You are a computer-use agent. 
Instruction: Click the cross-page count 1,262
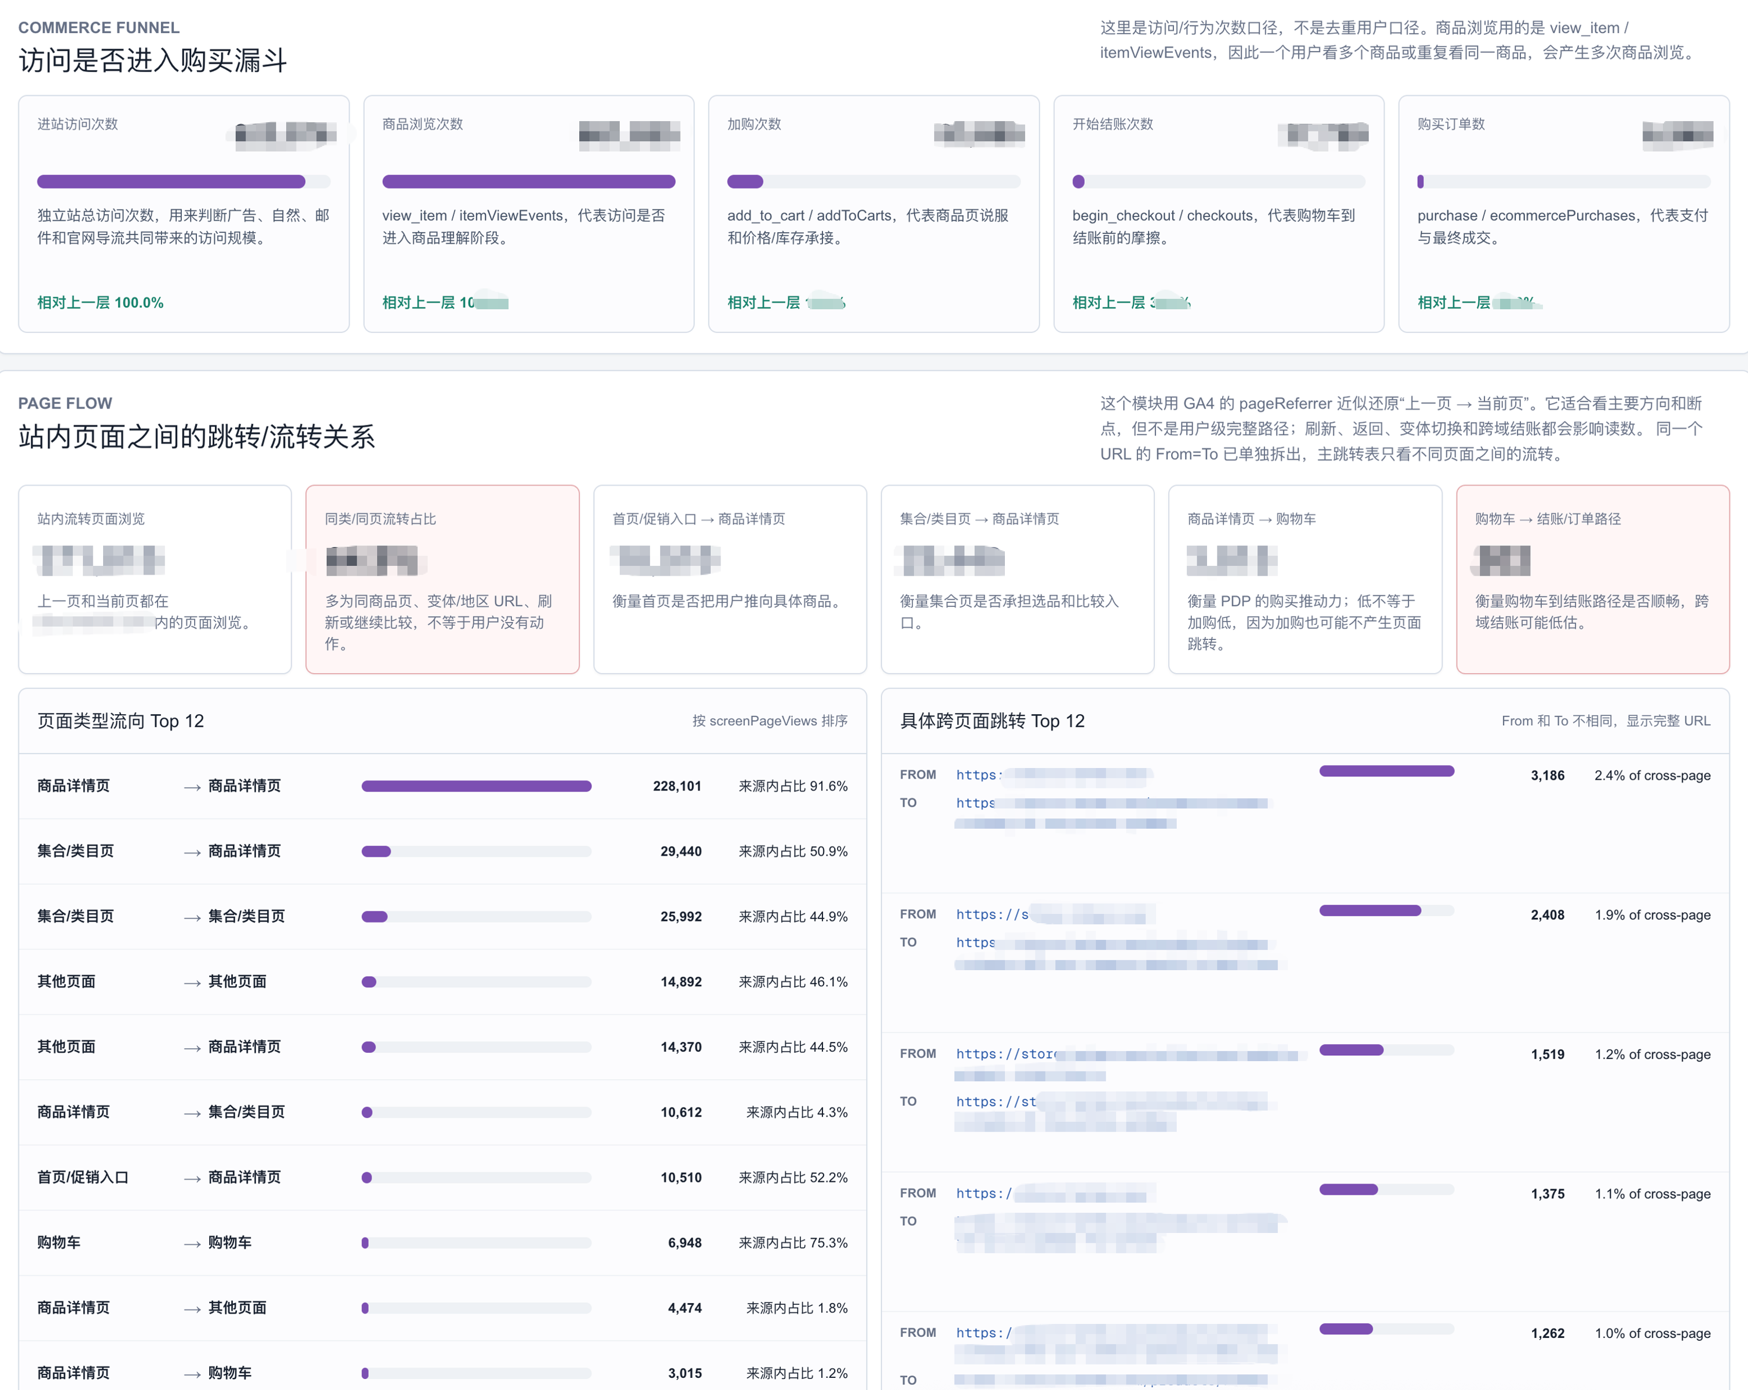tap(1547, 1333)
